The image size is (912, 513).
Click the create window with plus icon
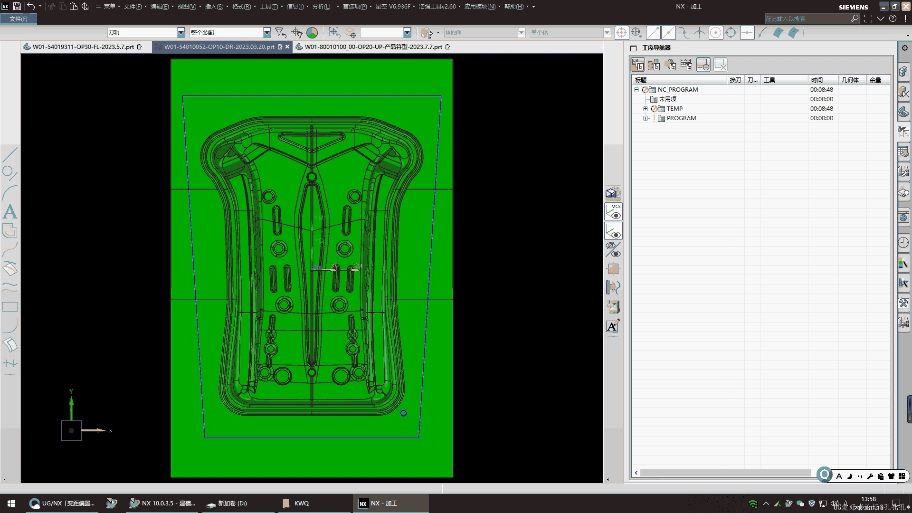click(x=703, y=65)
